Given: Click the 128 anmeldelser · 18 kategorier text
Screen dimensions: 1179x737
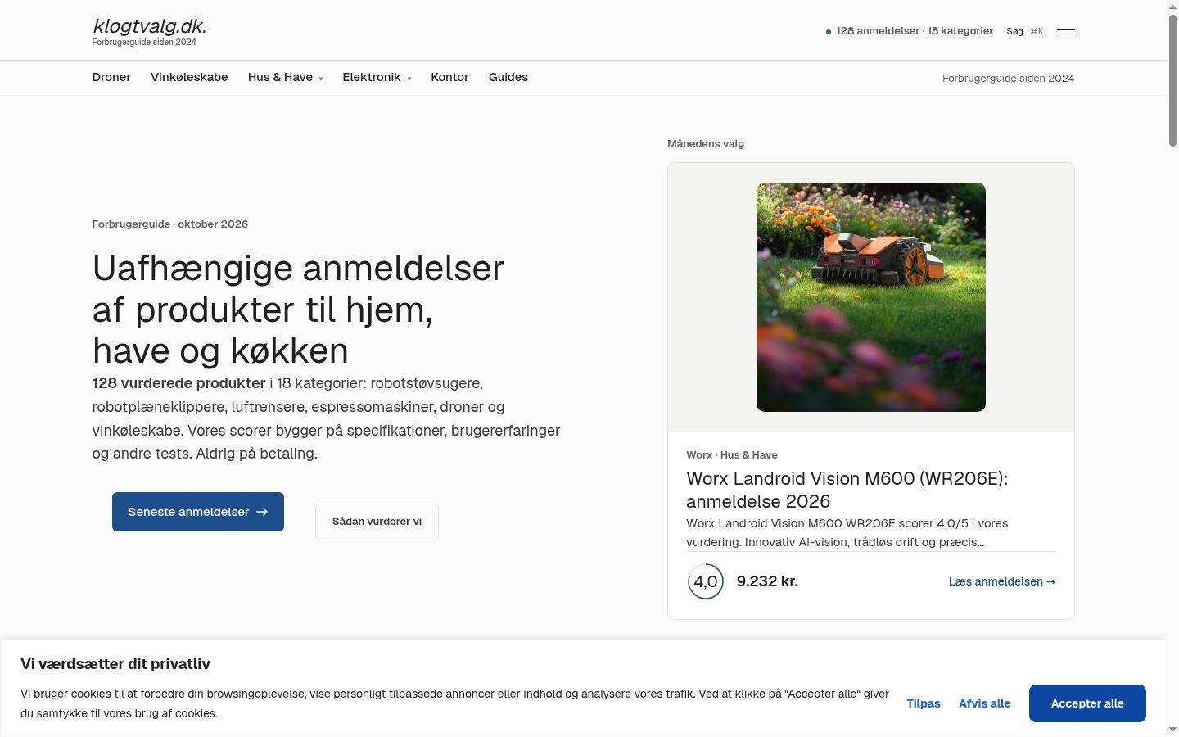Looking at the screenshot, I should click(x=915, y=31).
